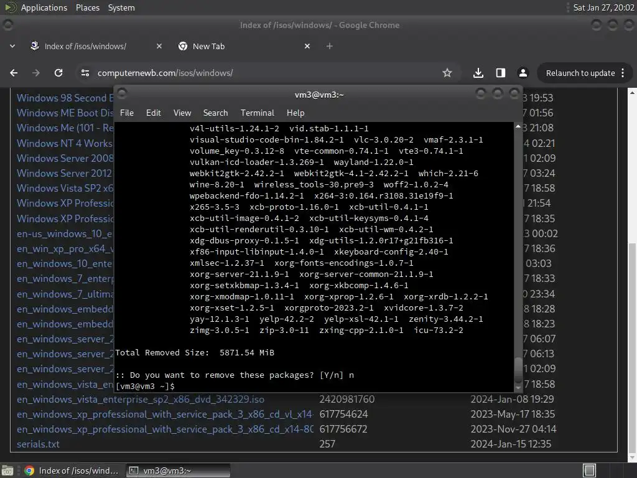Viewport: 637px width, 478px height.
Task: Click terminal scrollbar up arrow
Action: click(518, 127)
